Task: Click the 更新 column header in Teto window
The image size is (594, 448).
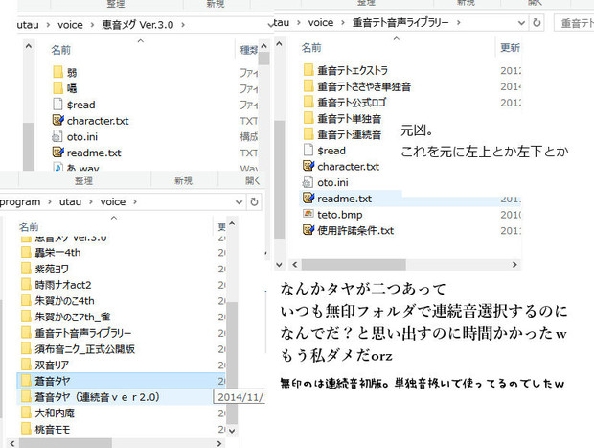Action: coord(510,48)
